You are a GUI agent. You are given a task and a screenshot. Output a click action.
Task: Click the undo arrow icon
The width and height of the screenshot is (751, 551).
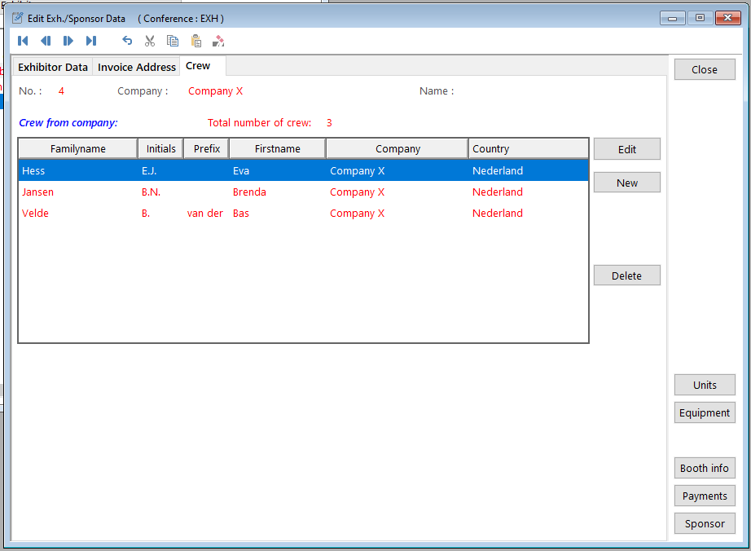pos(127,41)
